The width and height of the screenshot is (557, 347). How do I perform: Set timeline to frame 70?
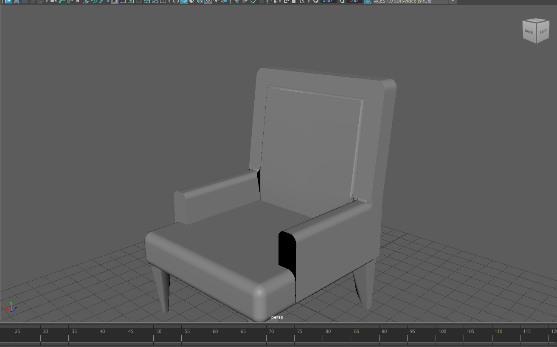pyautogui.click(x=271, y=331)
